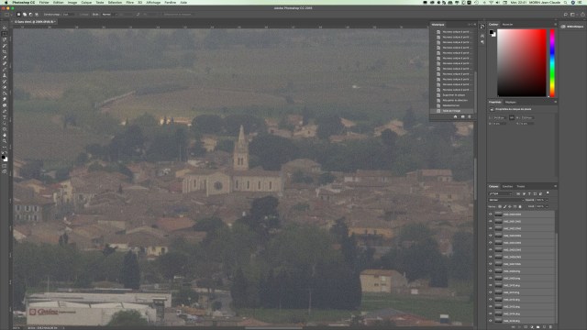Select the Brush tool

pyautogui.click(x=5, y=70)
